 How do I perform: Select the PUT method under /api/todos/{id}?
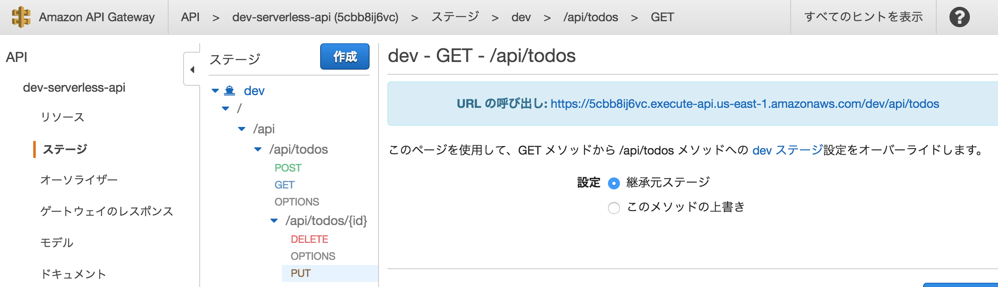point(301,273)
